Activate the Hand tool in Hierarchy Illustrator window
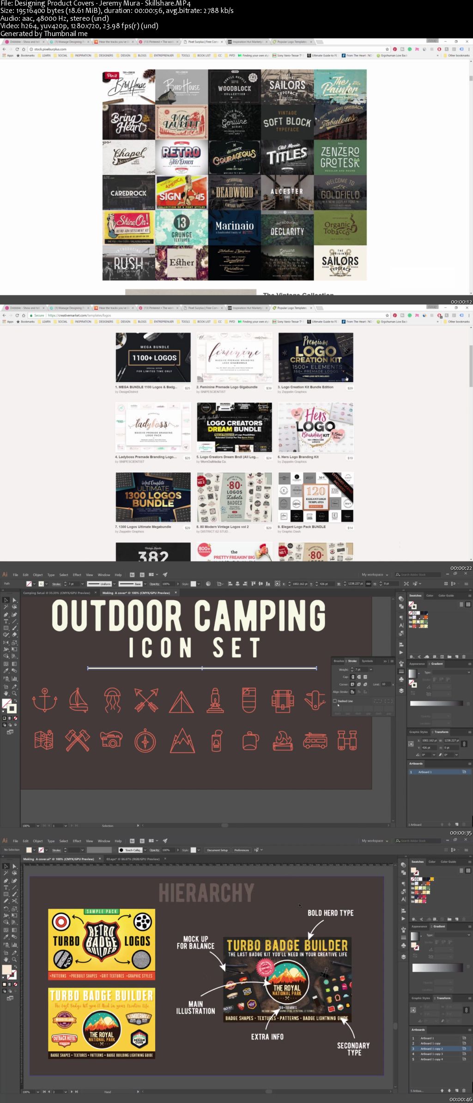The image size is (473, 1103). pyautogui.click(x=6, y=959)
